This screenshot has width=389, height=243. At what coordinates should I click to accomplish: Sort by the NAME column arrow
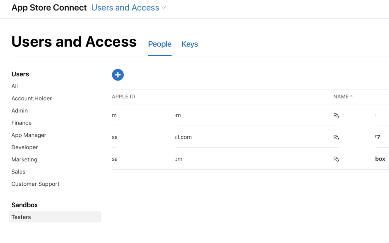(351, 96)
